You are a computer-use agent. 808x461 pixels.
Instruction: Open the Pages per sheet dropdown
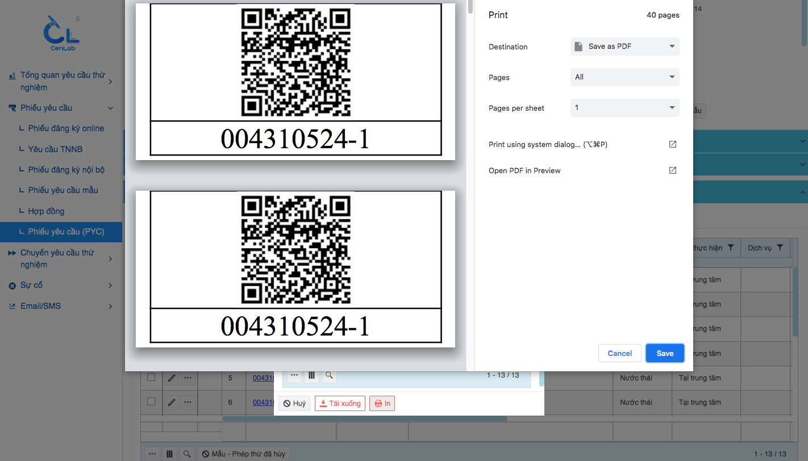[625, 108]
